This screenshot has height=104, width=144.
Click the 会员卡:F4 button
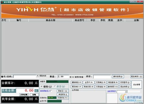coord(89,82)
